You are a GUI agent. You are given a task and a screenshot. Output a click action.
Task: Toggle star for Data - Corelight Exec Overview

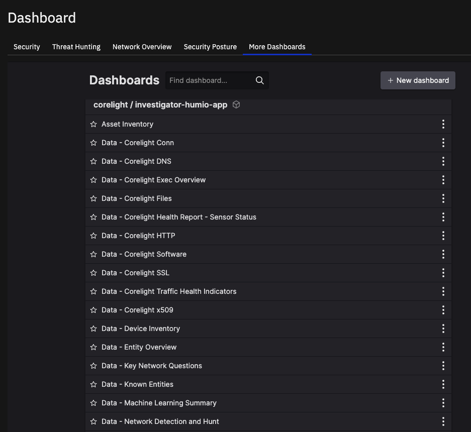click(x=93, y=180)
